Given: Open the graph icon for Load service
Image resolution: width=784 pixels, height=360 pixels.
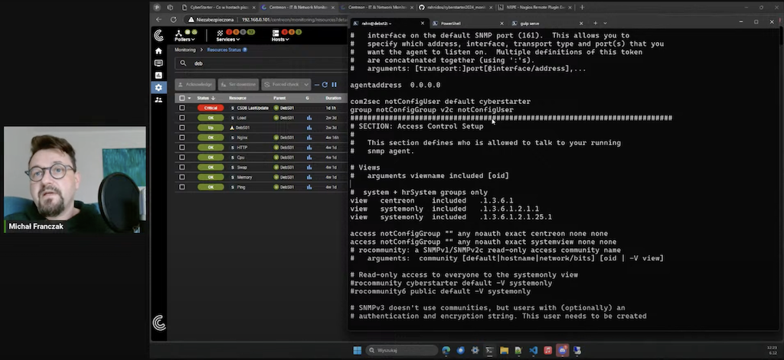Looking at the screenshot, I should [309, 118].
